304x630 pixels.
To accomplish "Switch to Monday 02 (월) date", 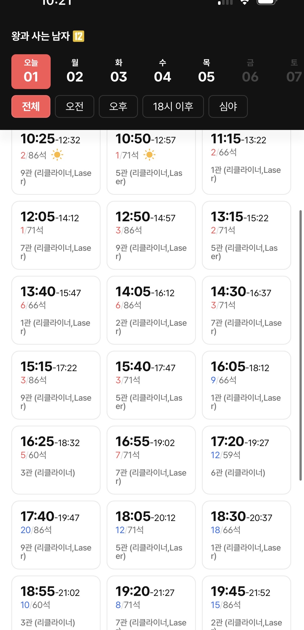I will click(x=75, y=72).
